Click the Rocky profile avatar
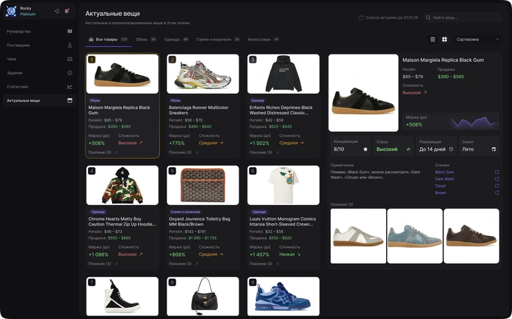This screenshot has width=512, height=319. (x=11, y=11)
